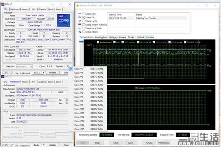Click the CPU-Z app icon in lower window title bar
This screenshot has width=221, height=147.
[3, 77]
